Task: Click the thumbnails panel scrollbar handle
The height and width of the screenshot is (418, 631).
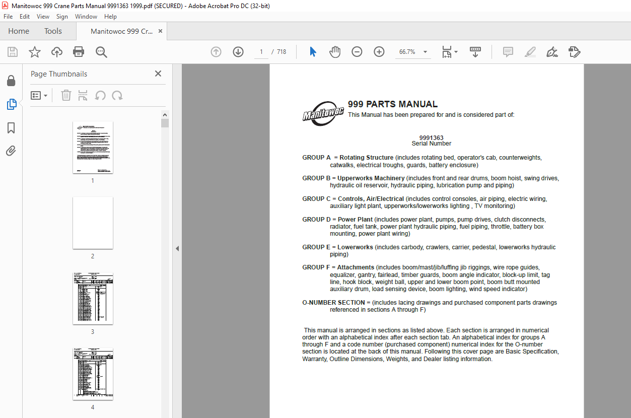Action: 165,123
